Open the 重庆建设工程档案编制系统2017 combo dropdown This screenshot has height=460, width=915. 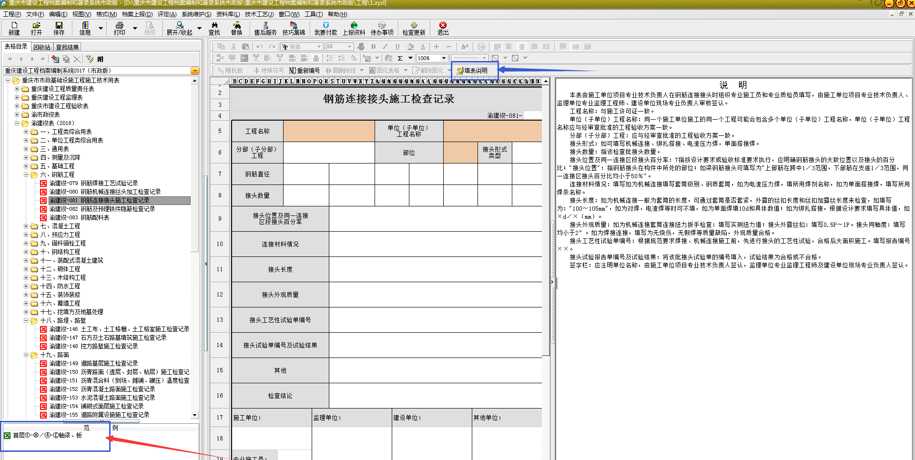[195, 71]
